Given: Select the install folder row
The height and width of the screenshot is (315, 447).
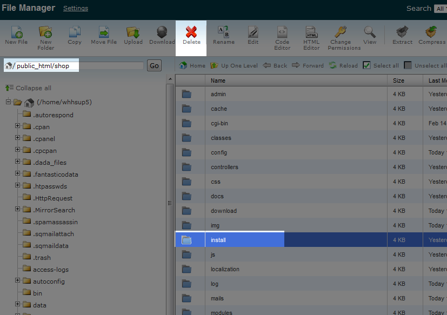Looking at the screenshot, I should point(219,240).
